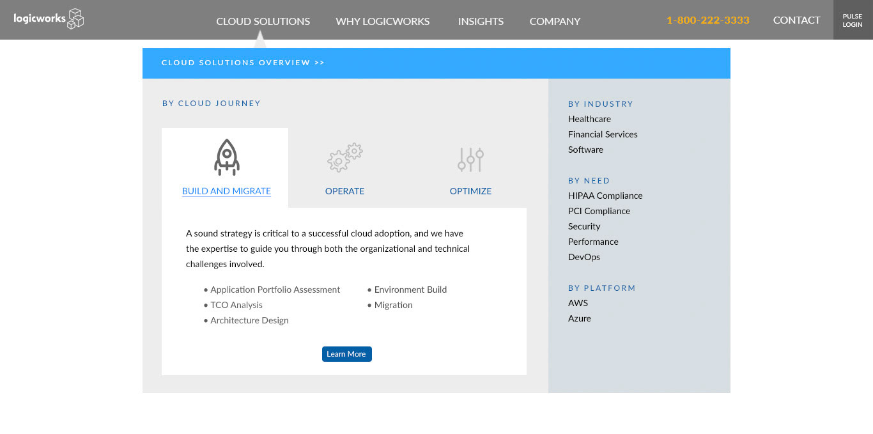
Task: Open the Performance need link
Action: 593,242
